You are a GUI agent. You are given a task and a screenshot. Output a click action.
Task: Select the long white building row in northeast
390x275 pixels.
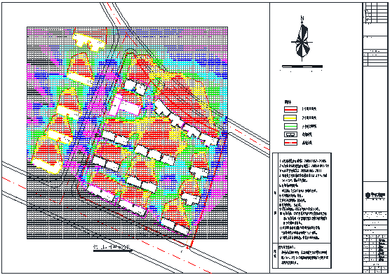[186, 123]
